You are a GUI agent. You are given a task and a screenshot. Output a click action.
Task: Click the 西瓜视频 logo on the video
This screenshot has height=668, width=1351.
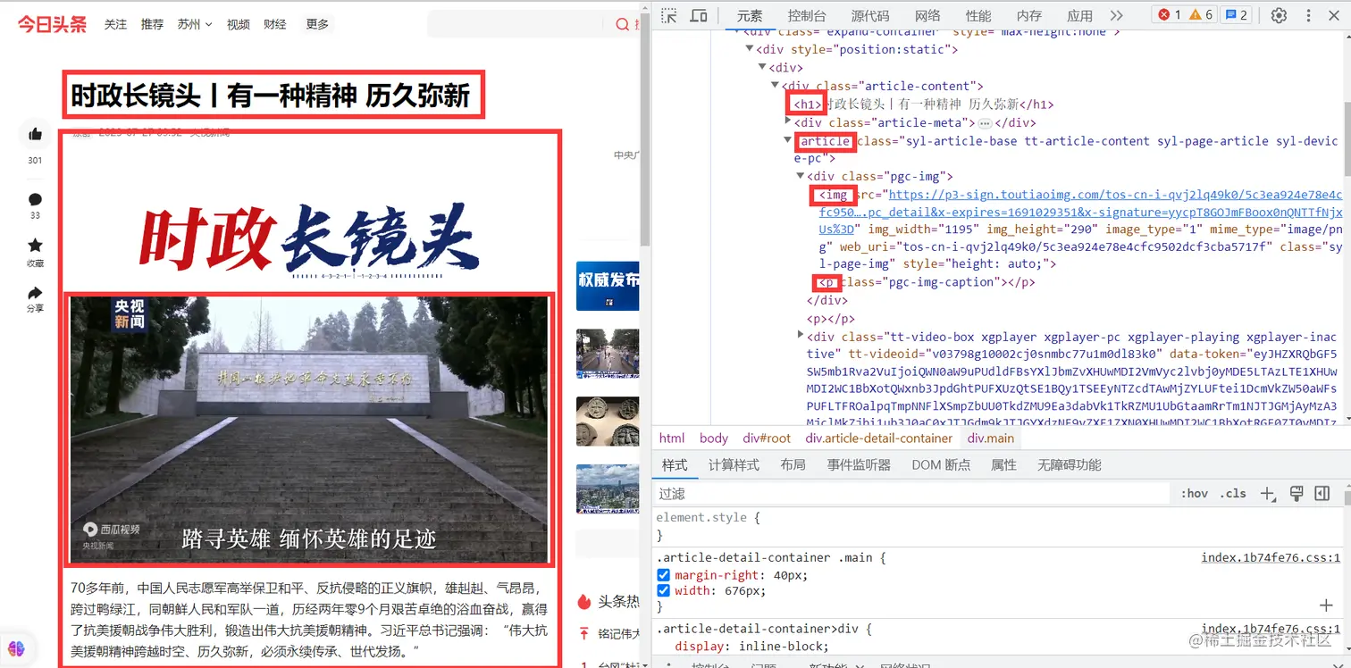pyautogui.click(x=113, y=528)
